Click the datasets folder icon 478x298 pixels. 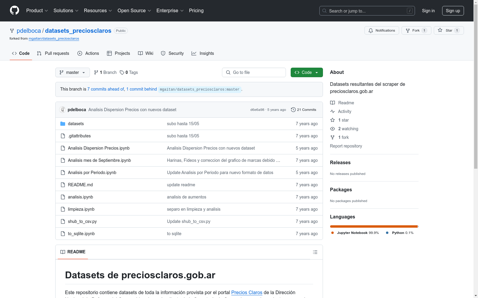pos(63,124)
